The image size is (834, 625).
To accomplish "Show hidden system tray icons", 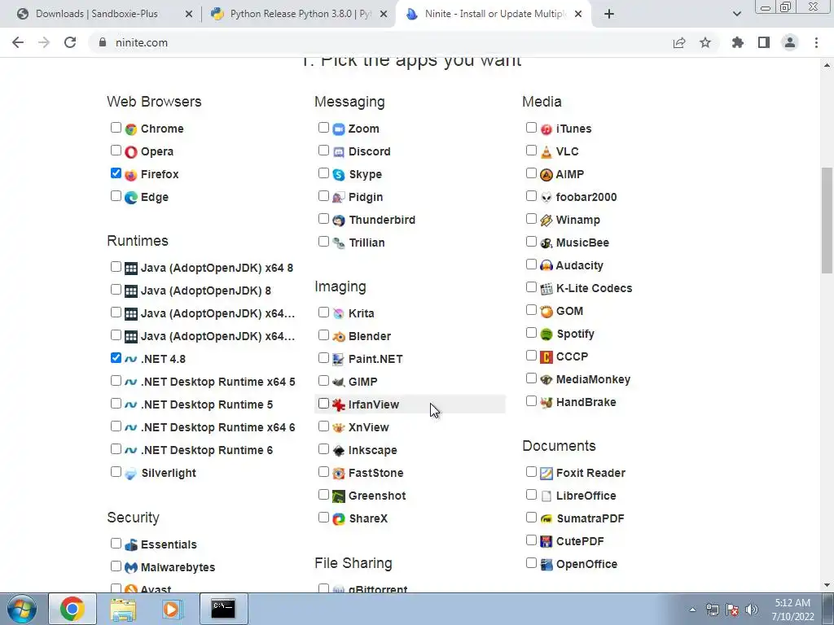I will tap(692, 610).
